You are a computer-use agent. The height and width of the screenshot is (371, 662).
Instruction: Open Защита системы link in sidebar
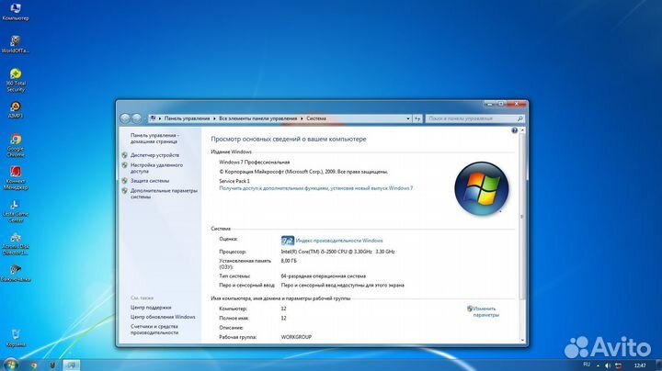[x=150, y=181]
